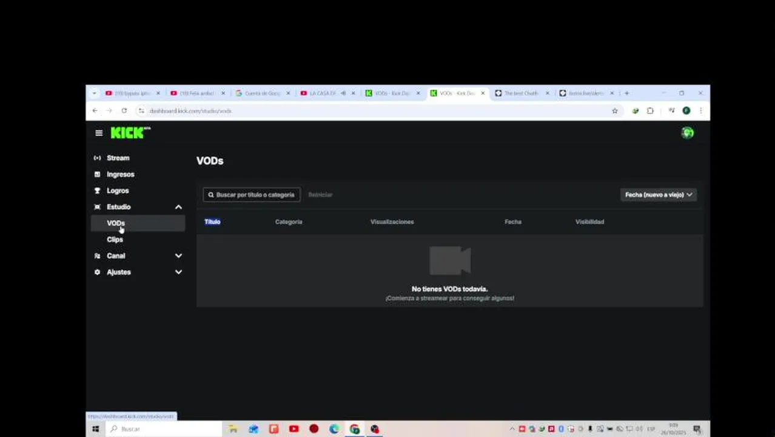Click the Visualizaciones column header

click(x=392, y=222)
